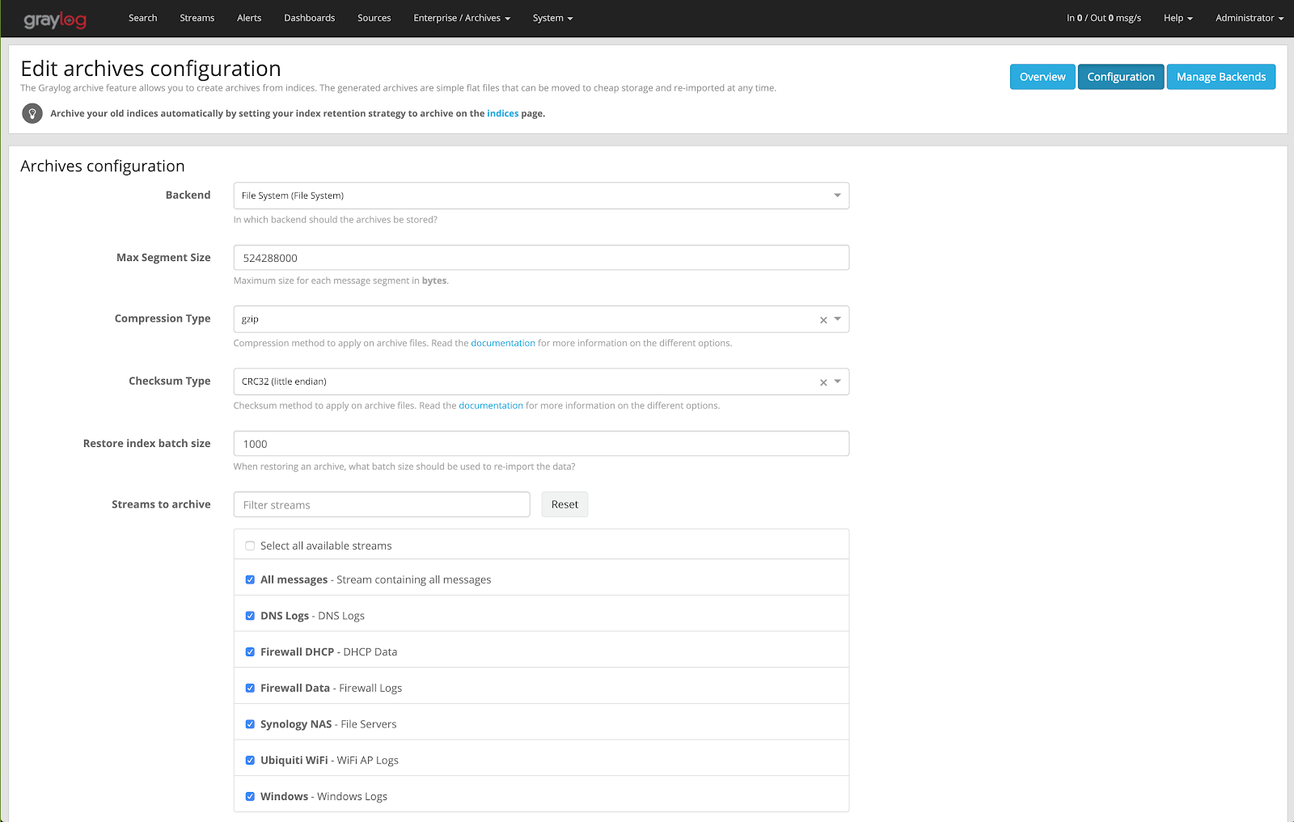Click the Reset button next to stream filter

coord(564,504)
